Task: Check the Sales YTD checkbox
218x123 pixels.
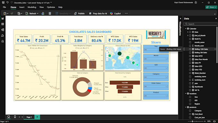Action: click(190, 70)
